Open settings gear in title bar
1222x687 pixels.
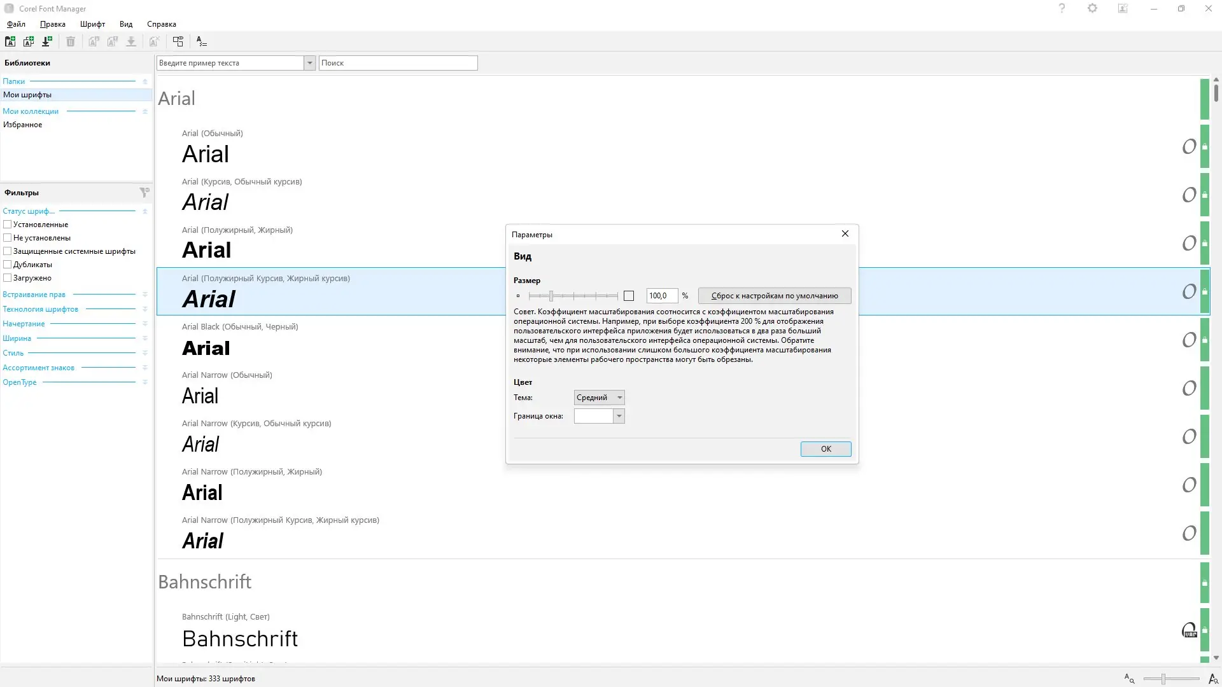(1092, 8)
